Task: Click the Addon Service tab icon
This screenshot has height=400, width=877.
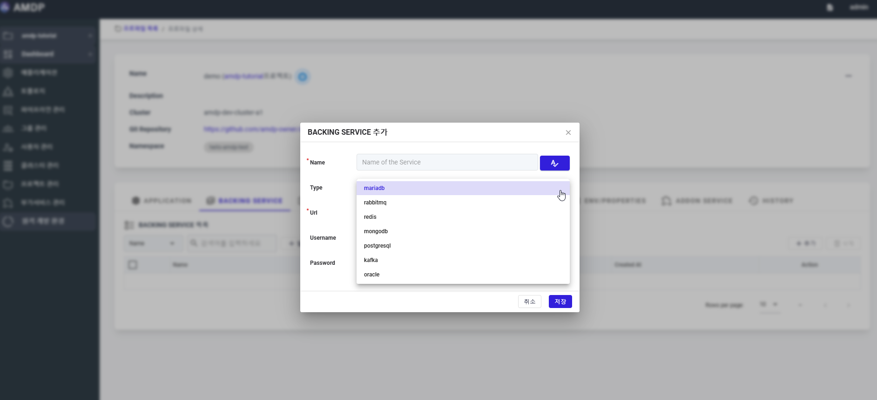Action: pos(666,201)
